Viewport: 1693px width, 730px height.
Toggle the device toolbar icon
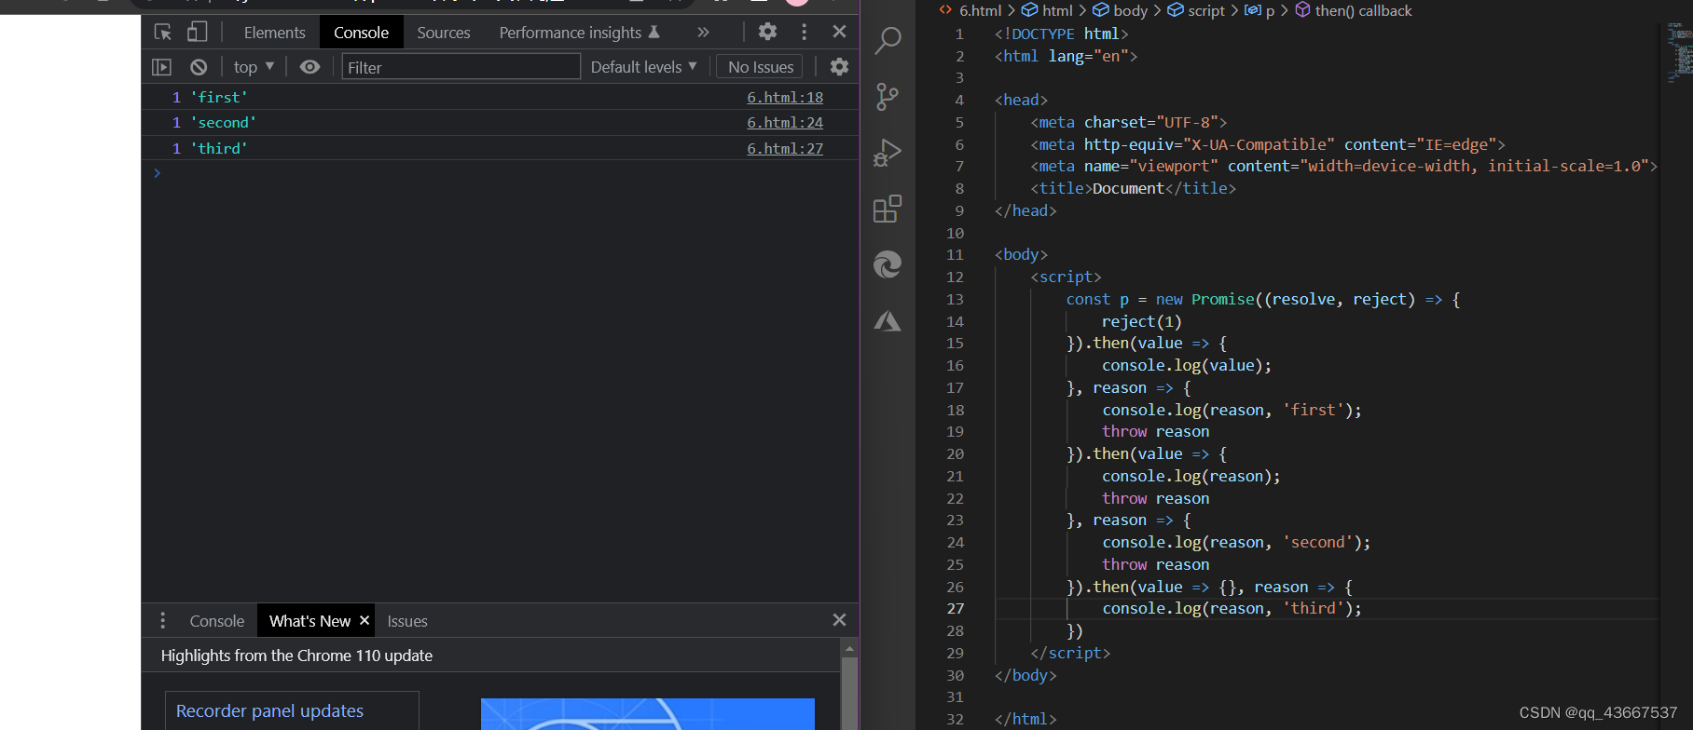click(197, 32)
